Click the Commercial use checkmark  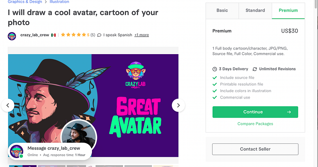[215, 97]
